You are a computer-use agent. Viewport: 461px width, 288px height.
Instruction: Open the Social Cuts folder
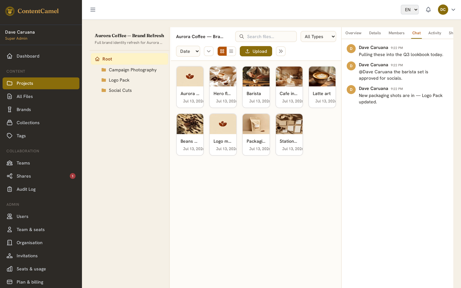129,90
